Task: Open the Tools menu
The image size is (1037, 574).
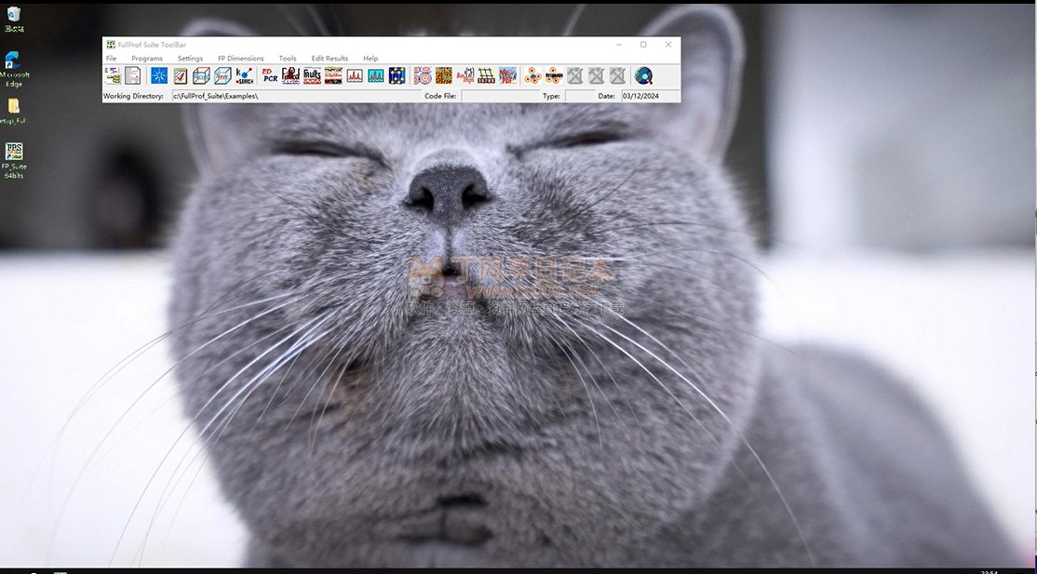Action: [288, 59]
